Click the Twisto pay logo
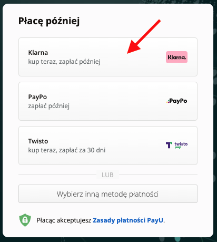The image size is (217, 242). [176, 145]
